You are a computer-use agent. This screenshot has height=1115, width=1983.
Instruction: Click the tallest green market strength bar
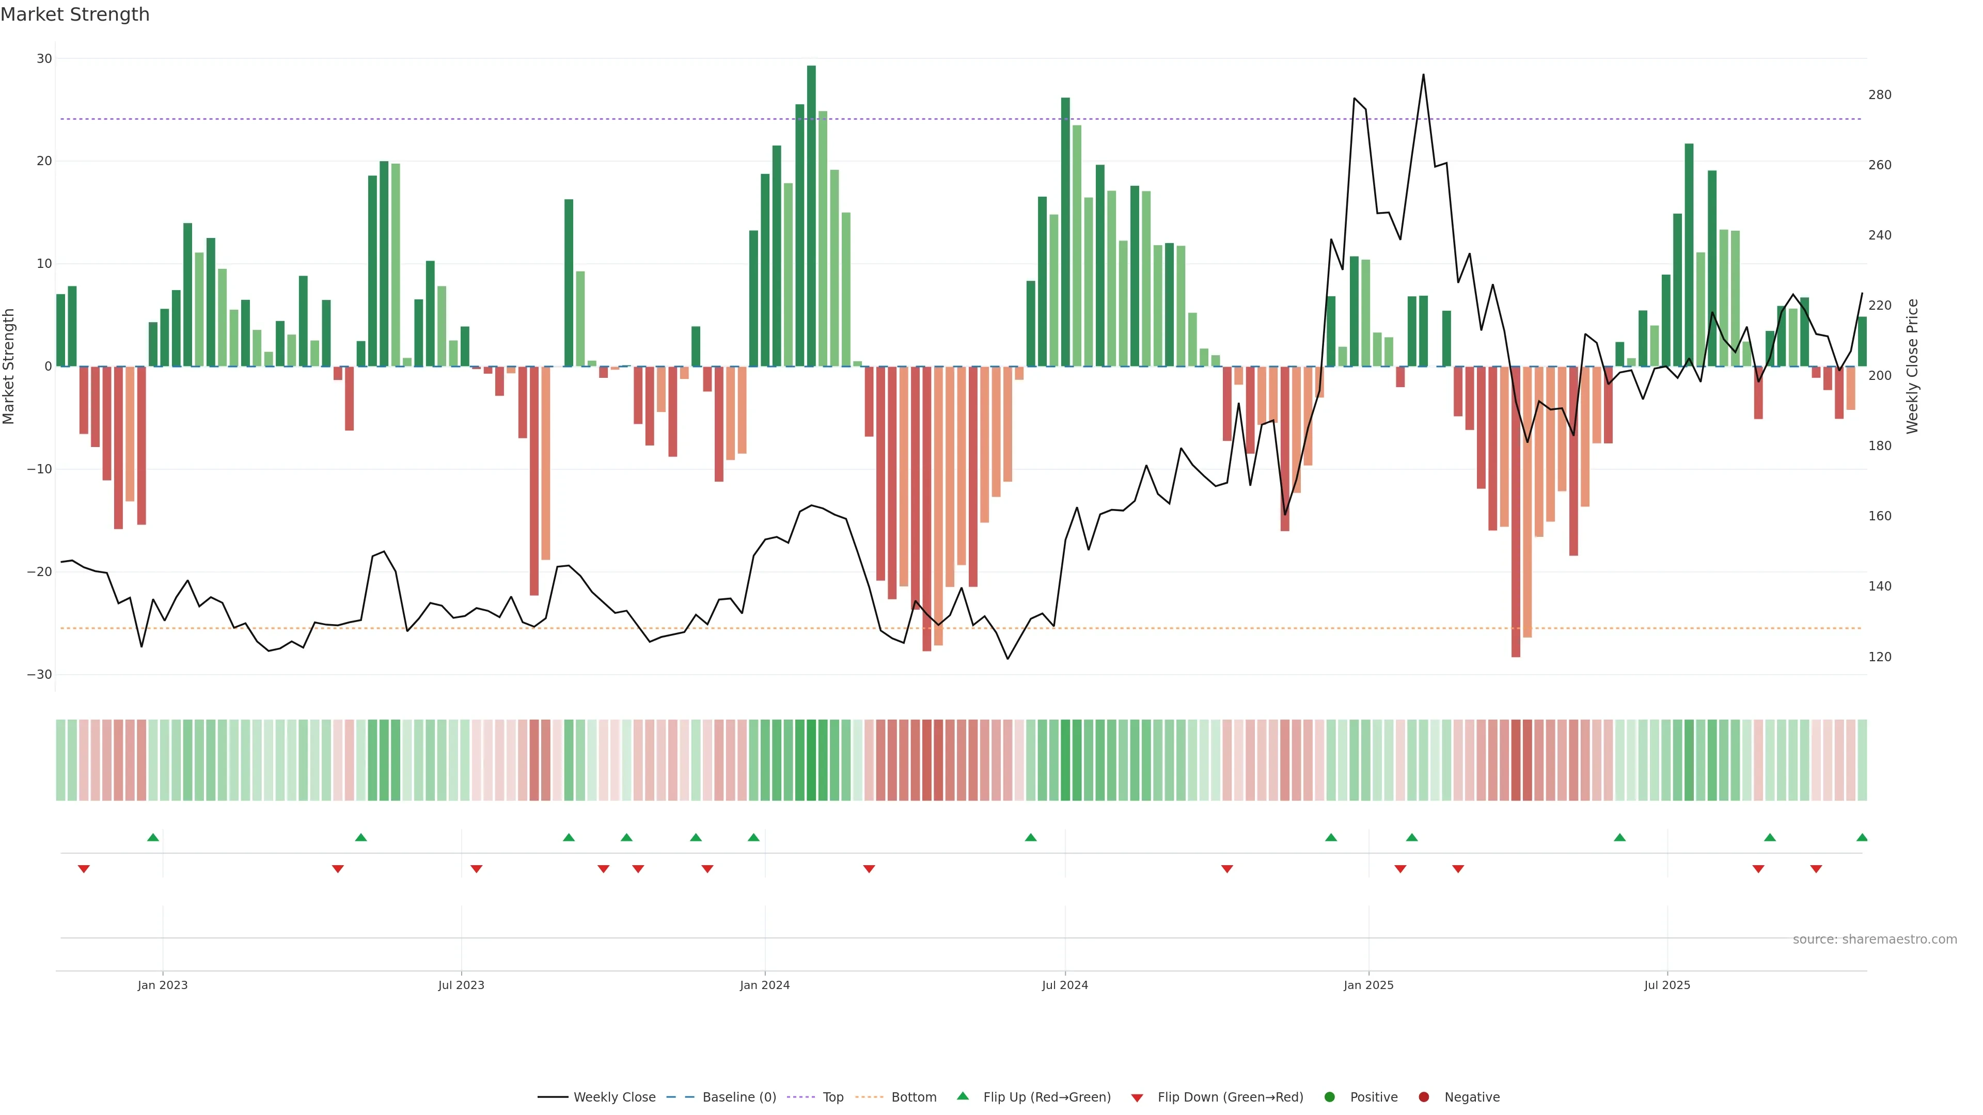click(811, 215)
